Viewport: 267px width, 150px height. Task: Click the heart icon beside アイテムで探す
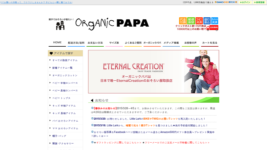pos(51,53)
